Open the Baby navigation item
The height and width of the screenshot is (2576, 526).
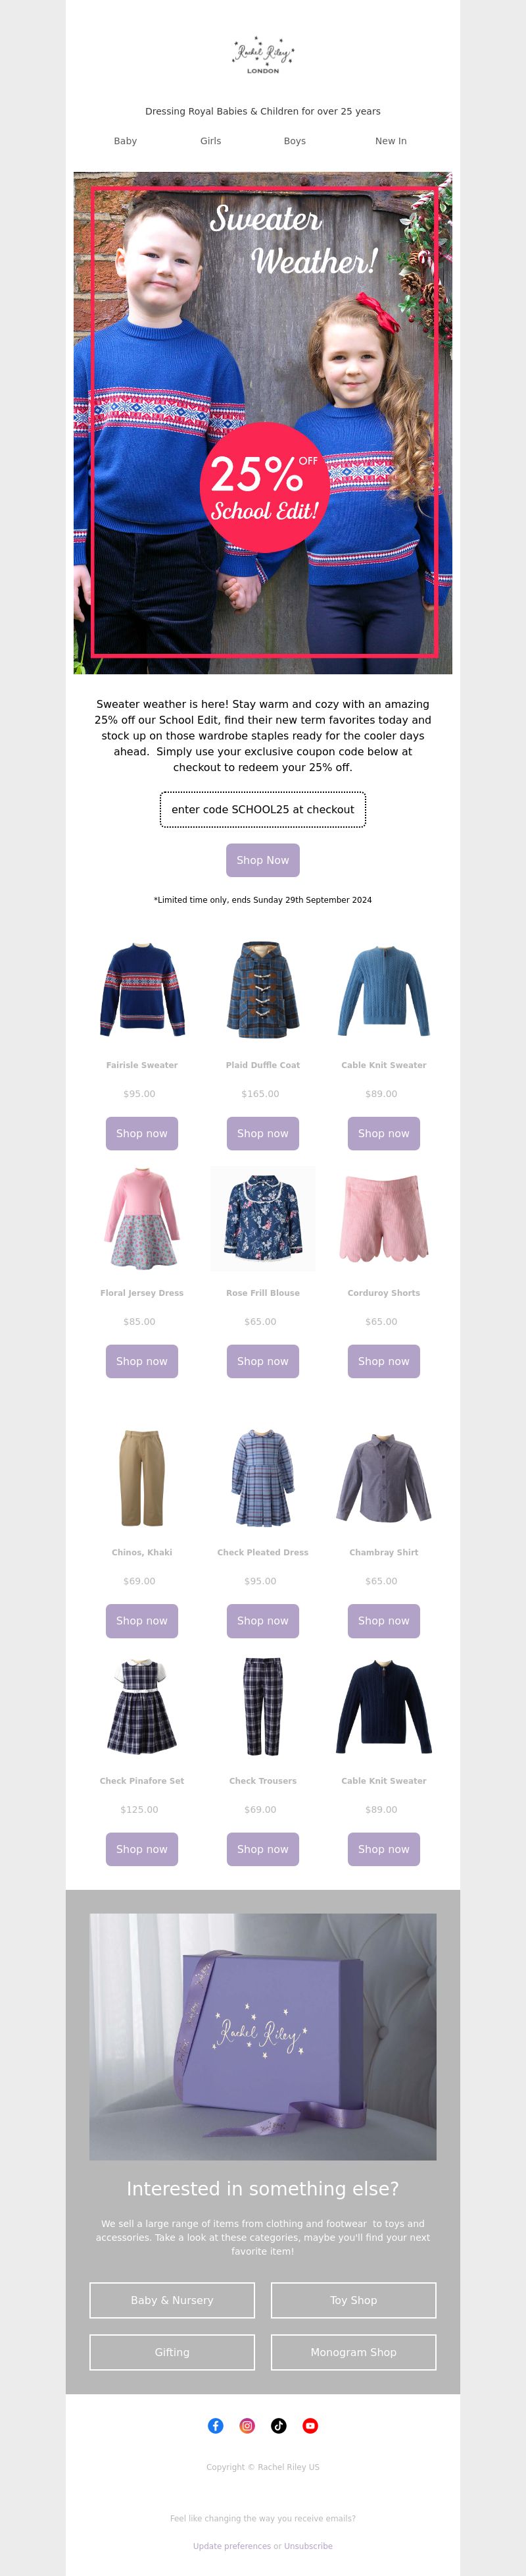tap(126, 141)
